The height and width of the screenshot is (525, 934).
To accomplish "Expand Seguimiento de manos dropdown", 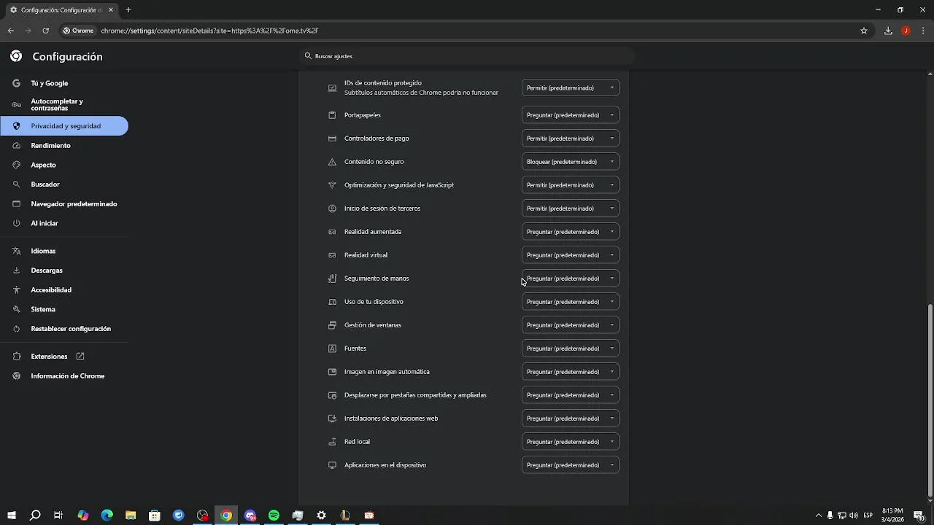I will [571, 279].
